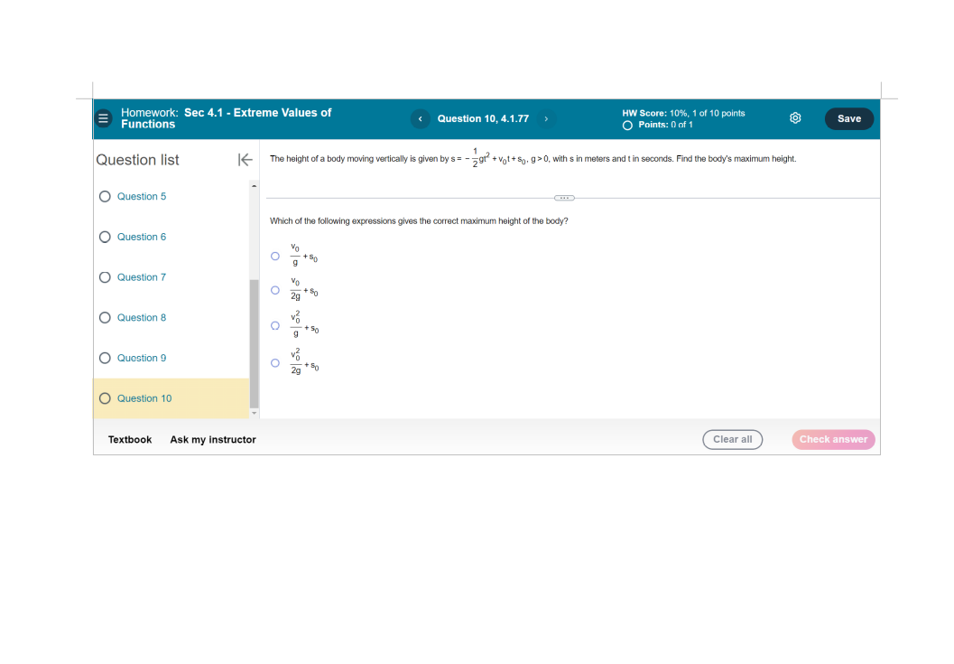Go to next question arrow
This screenshot has width=954, height=664.
point(546,118)
